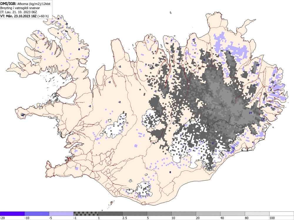Image resolution: width=294 pixels, height=220 pixels.
Task: Click the medium blue -10 to -5 legend swatch
Action: 37,214
